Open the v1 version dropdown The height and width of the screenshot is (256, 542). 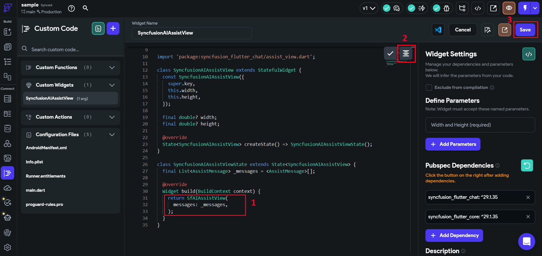[x=369, y=8]
